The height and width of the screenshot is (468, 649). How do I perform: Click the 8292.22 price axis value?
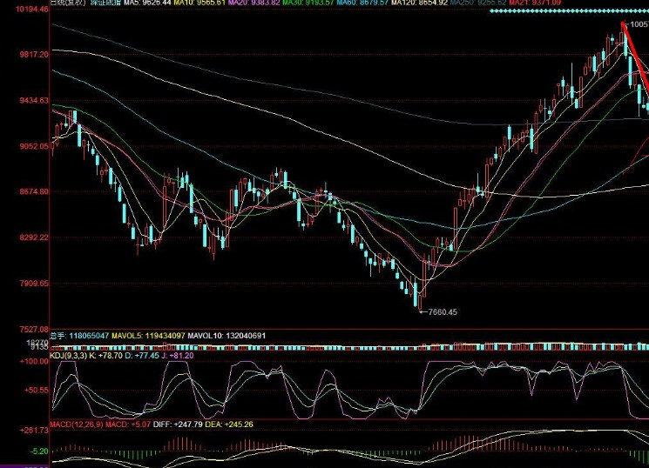coord(34,237)
